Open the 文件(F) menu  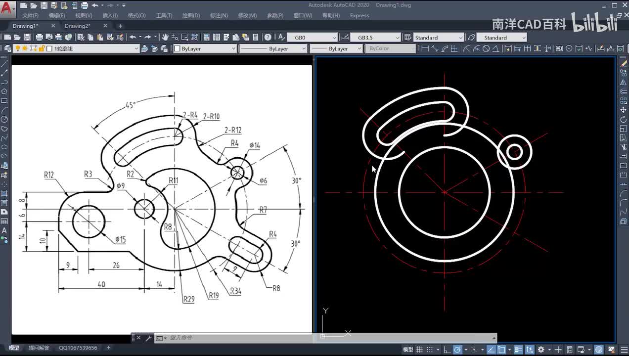30,15
